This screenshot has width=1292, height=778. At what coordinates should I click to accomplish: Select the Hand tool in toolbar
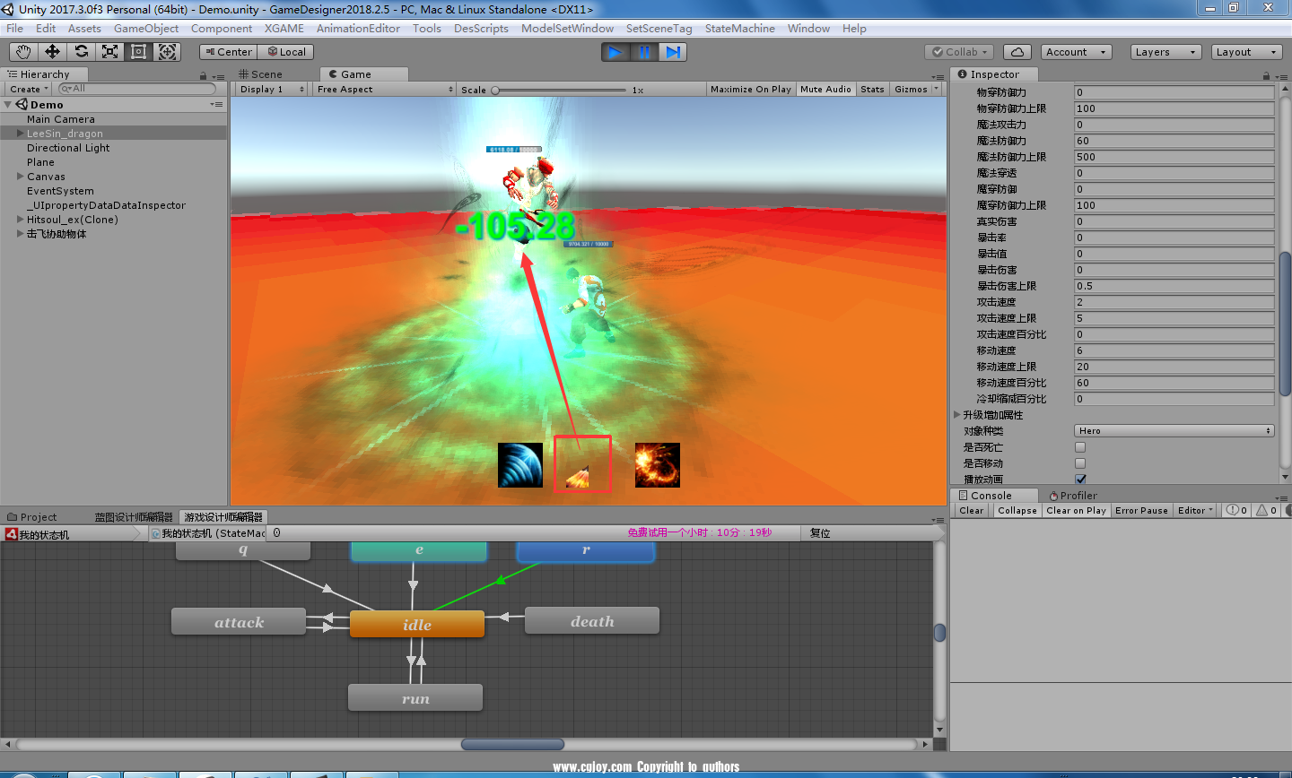pyautogui.click(x=23, y=52)
